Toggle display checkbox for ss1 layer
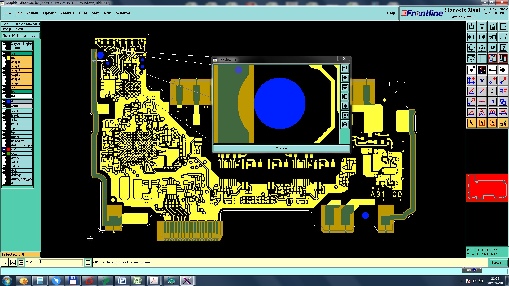This screenshot has height=286, width=509. (x=4, y=154)
